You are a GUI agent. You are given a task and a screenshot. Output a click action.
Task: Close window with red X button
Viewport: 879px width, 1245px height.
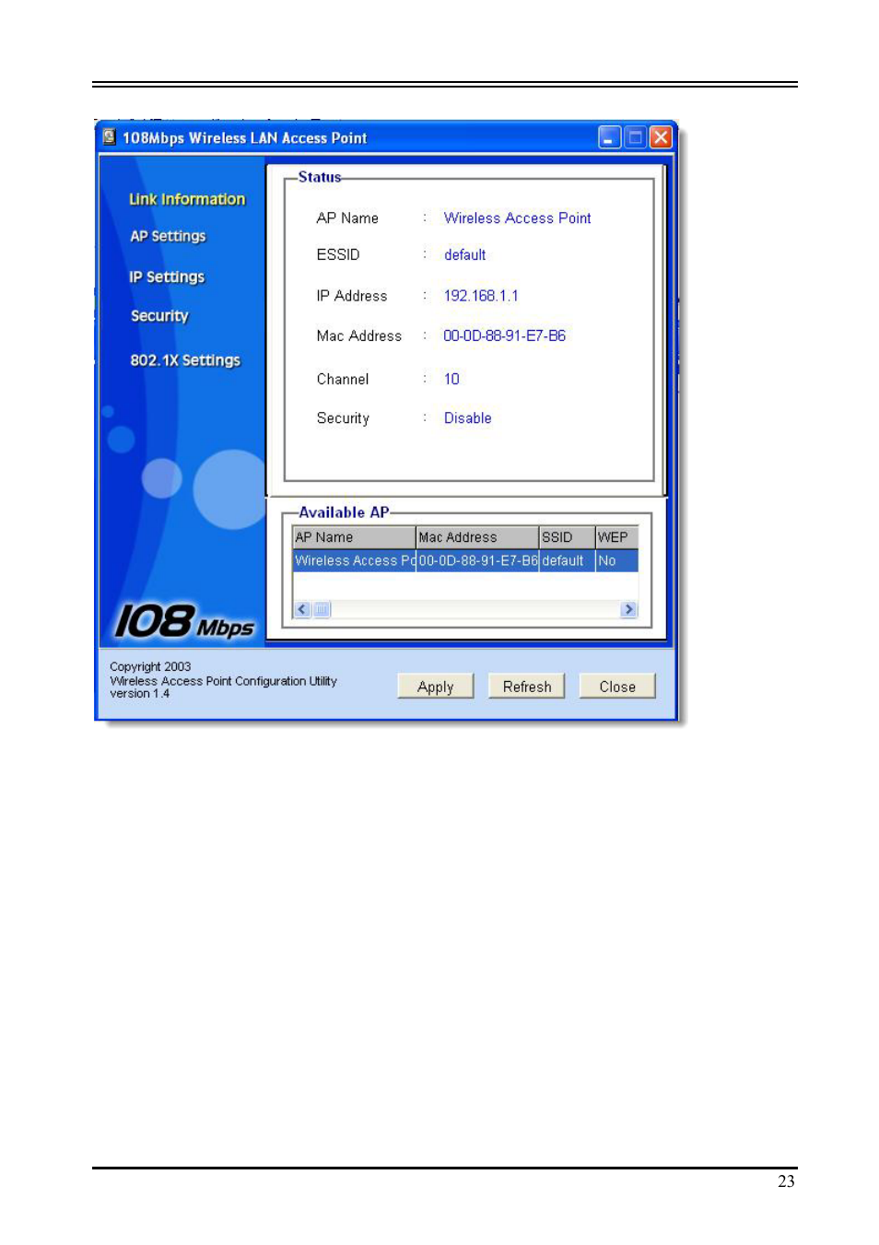click(x=661, y=137)
